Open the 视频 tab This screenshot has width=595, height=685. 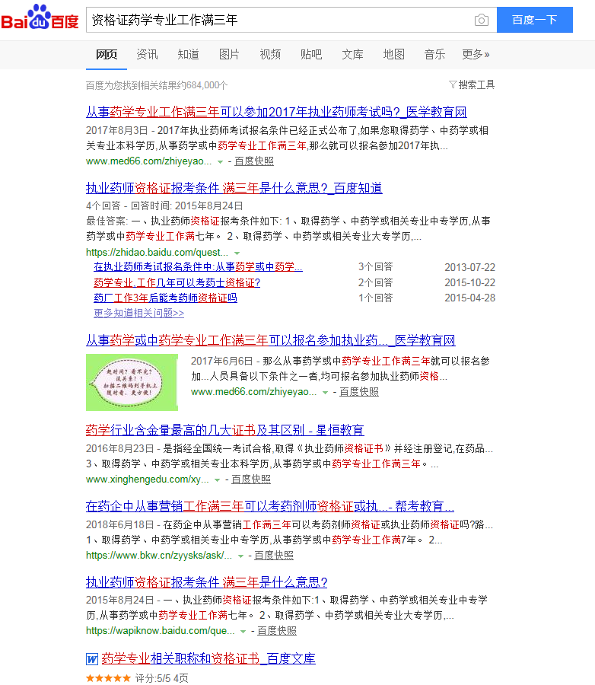pos(270,55)
